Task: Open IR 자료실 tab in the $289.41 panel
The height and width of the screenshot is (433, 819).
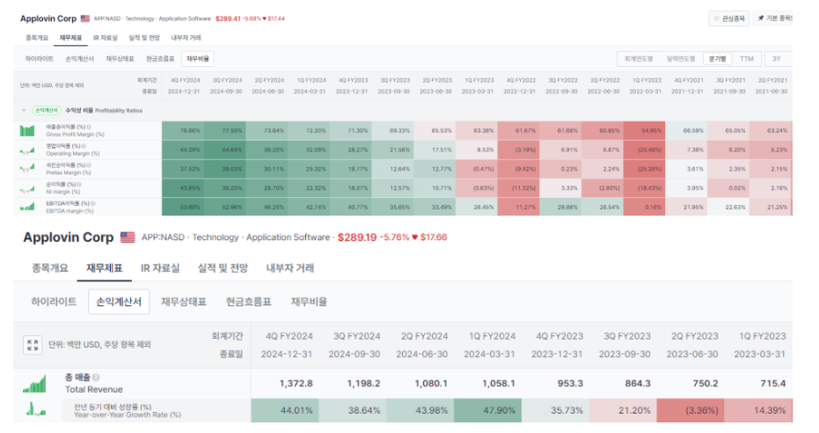Action: pyautogui.click(x=106, y=38)
